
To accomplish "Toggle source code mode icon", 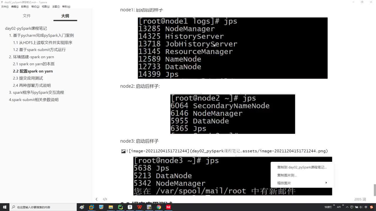I will [105, 199].
